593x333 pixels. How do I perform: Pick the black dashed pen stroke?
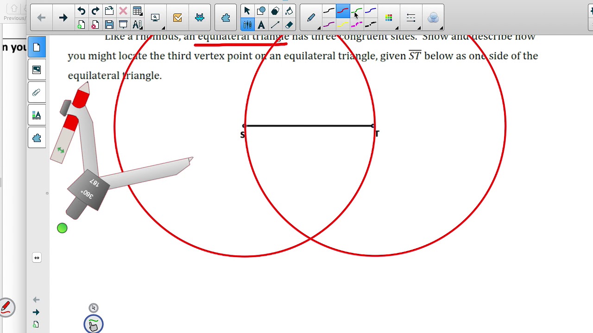tap(371, 25)
